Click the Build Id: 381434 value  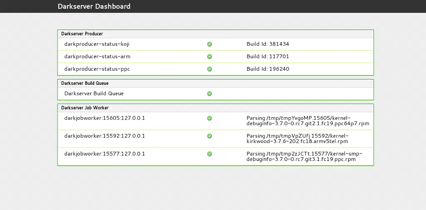pos(268,44)
